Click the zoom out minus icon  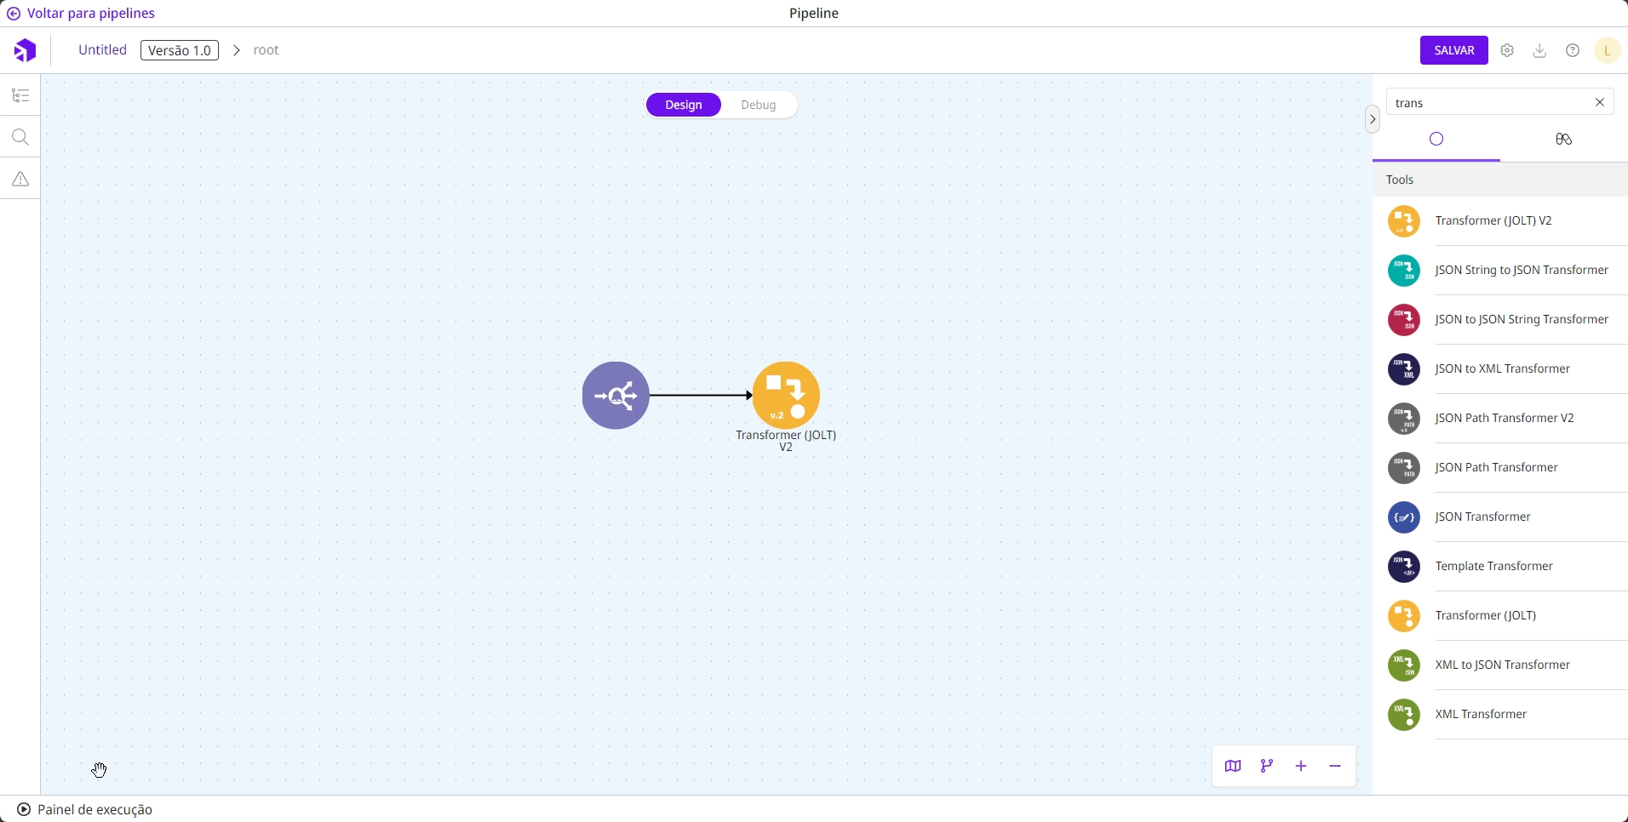click(1335, 766)
